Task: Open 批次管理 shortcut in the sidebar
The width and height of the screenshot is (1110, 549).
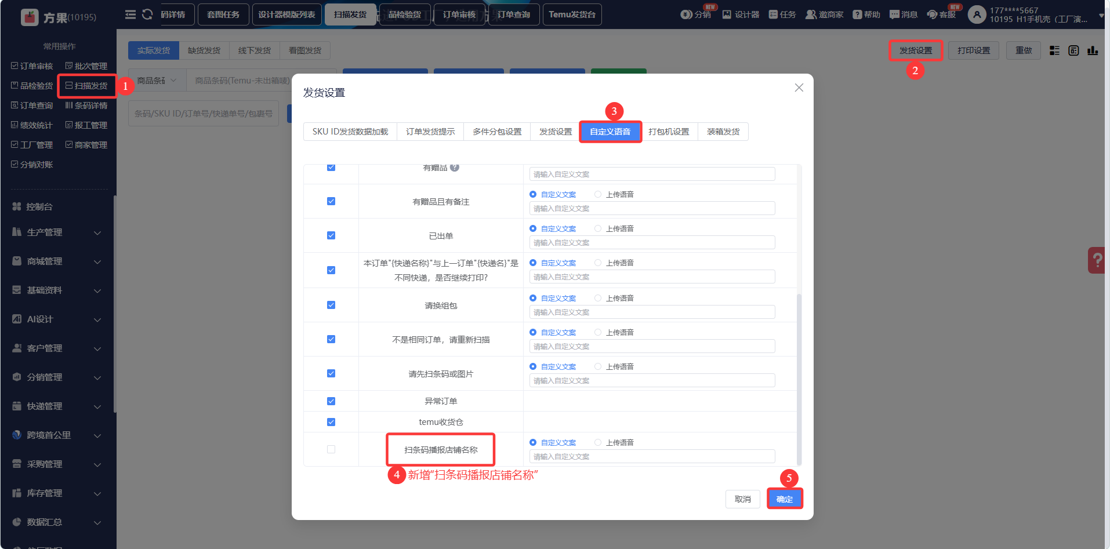Action: tap(86, 66)
